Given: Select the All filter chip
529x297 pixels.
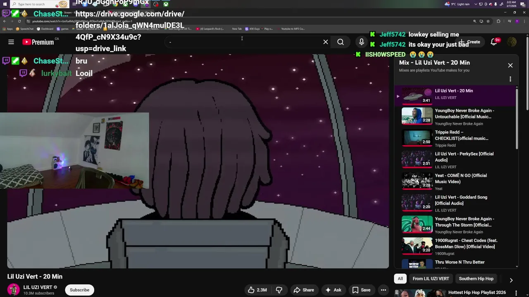Looking at the screenshot, I should pyautogui.click(x=400, y=278).
